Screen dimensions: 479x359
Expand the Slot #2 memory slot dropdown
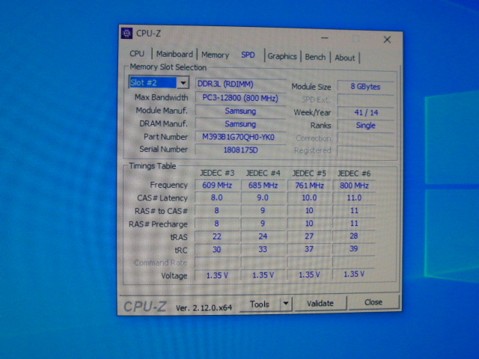pos(183,83)
